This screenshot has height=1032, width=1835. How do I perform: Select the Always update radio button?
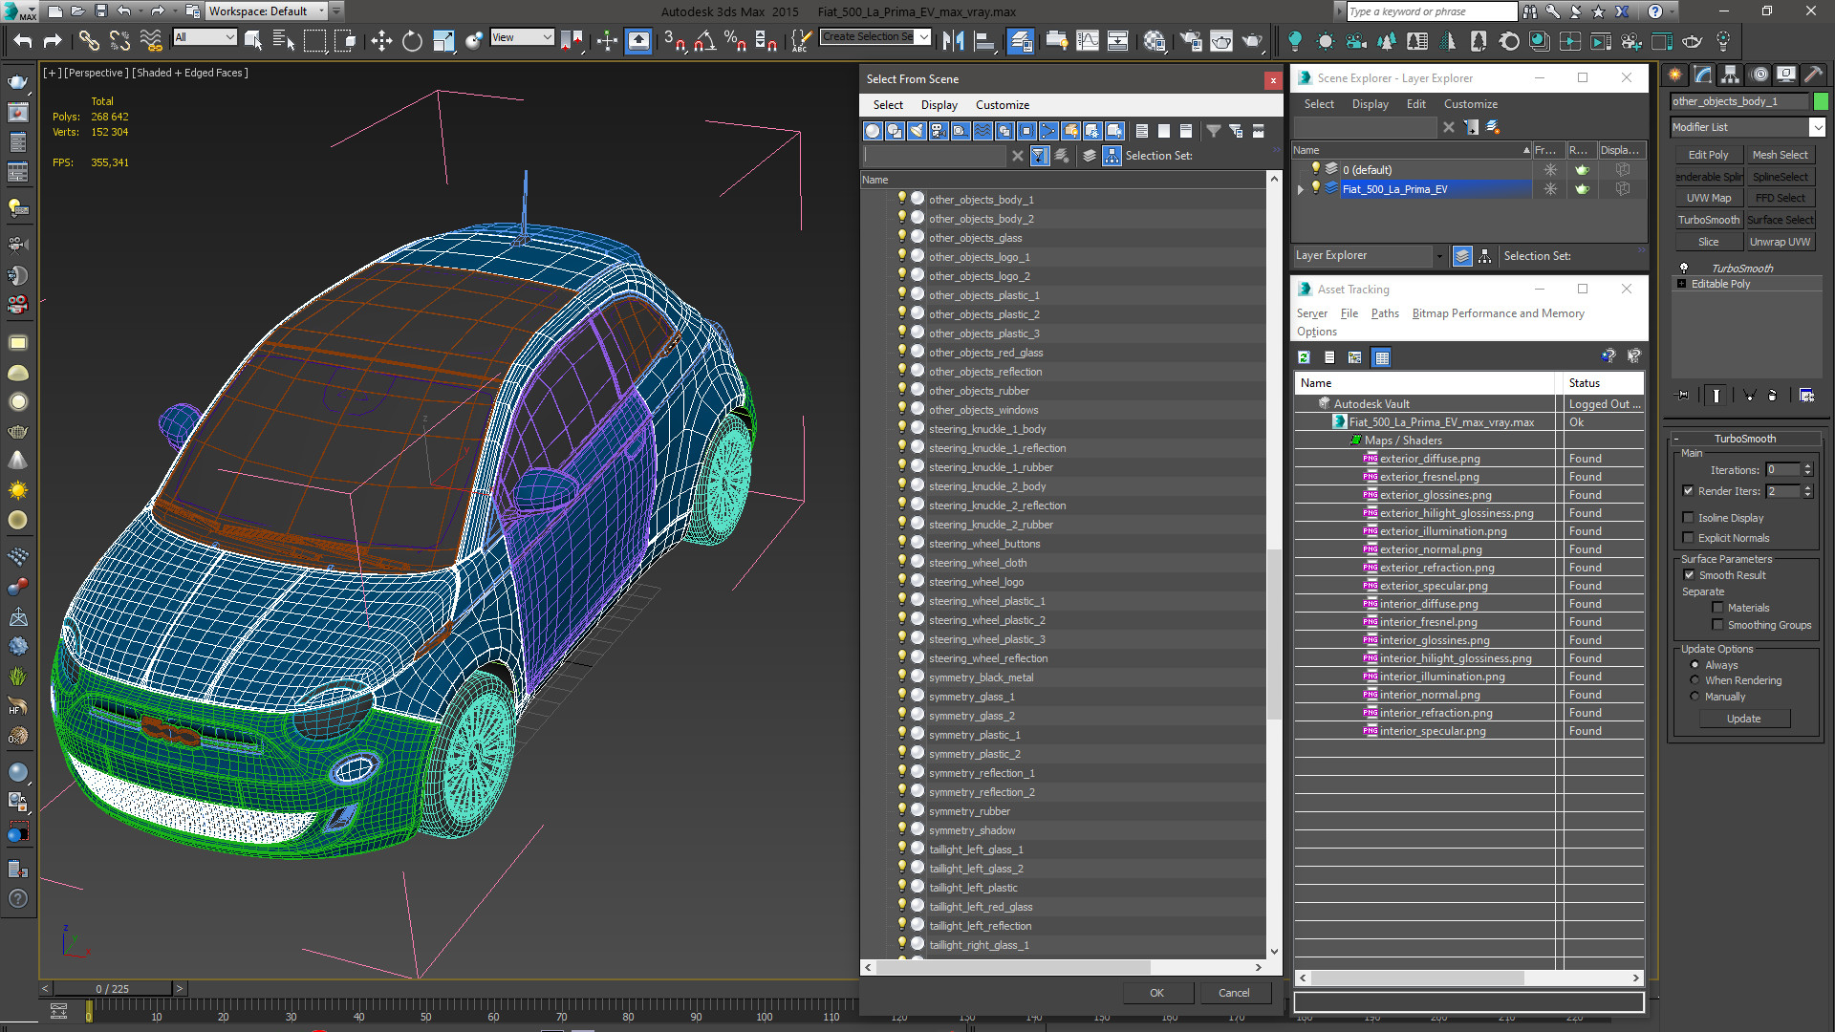click(1695, 665)
